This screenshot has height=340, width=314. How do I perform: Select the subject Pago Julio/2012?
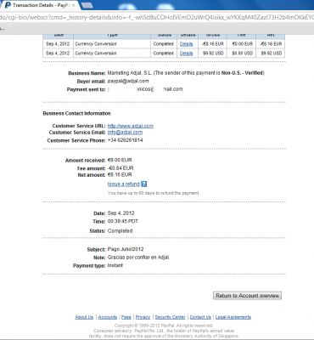pyautogui.click(x=126, y=249)
